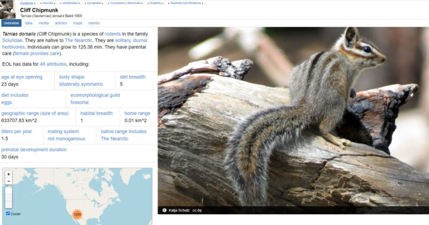Toggle the Cluster checkbox on map

click(8, 213)
